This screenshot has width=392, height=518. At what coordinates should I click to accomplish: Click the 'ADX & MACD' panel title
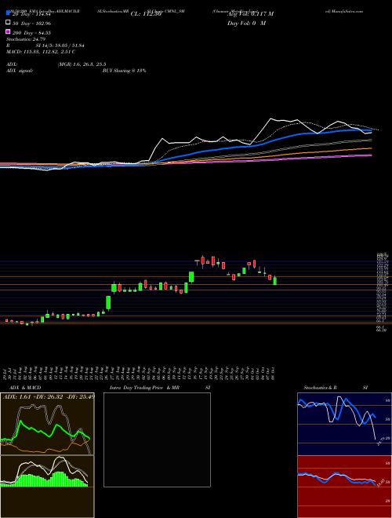(x=24, y=388)
